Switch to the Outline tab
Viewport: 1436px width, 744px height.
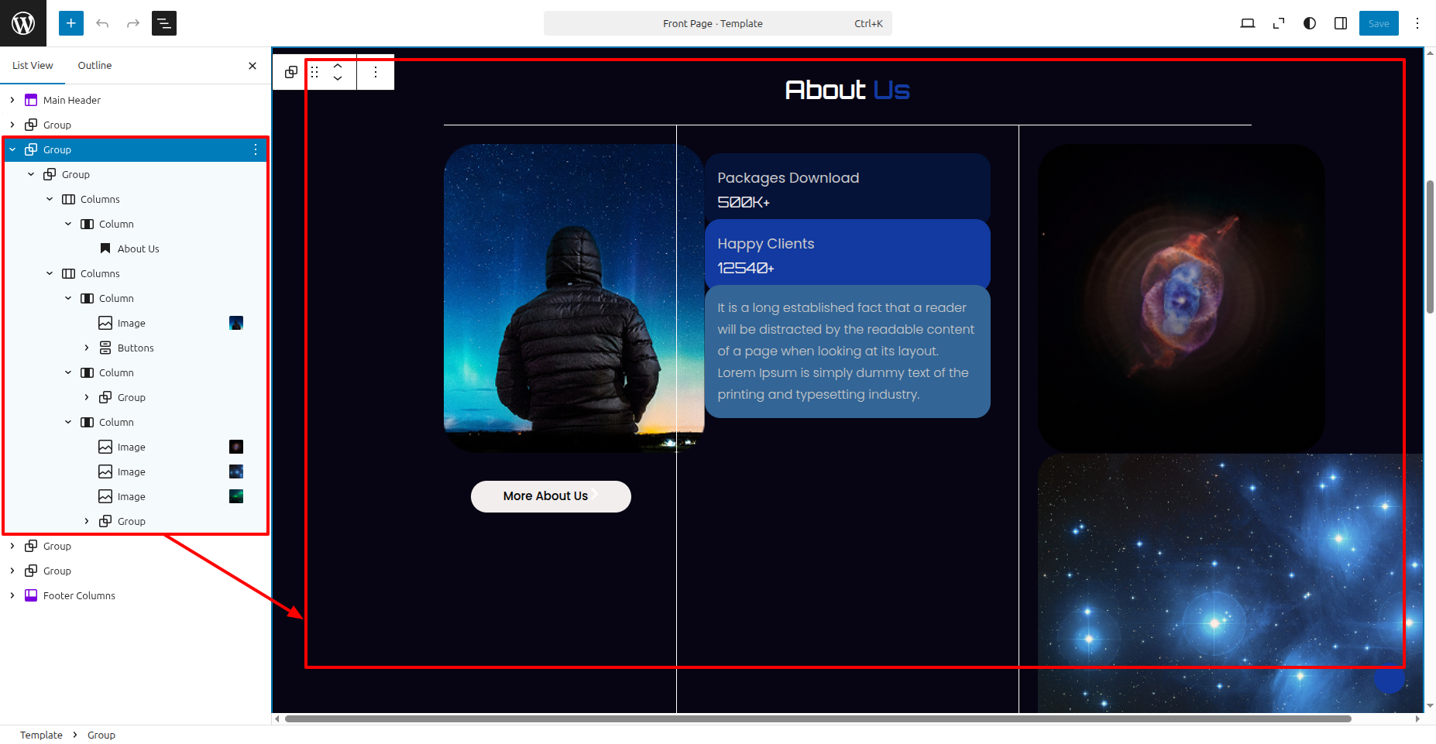(94, 66)
